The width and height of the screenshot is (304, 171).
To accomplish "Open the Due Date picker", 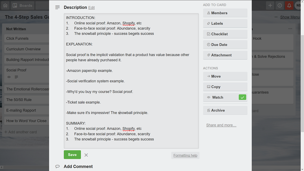I will pyautogui.click(x=225, y=45).
